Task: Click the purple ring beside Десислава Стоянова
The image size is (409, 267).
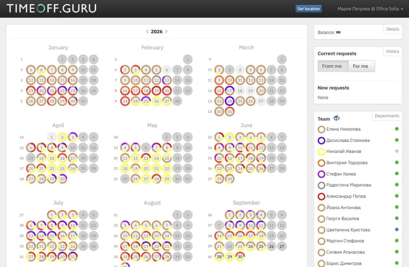Action: click(321, 140)
